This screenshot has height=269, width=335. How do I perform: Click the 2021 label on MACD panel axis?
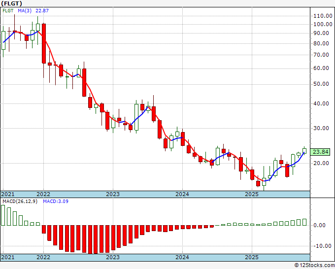coord(8,257)
